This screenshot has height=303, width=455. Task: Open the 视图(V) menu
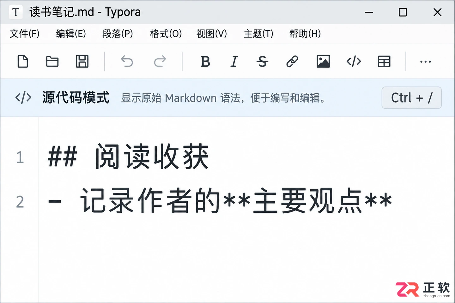[x=212, y=33]
